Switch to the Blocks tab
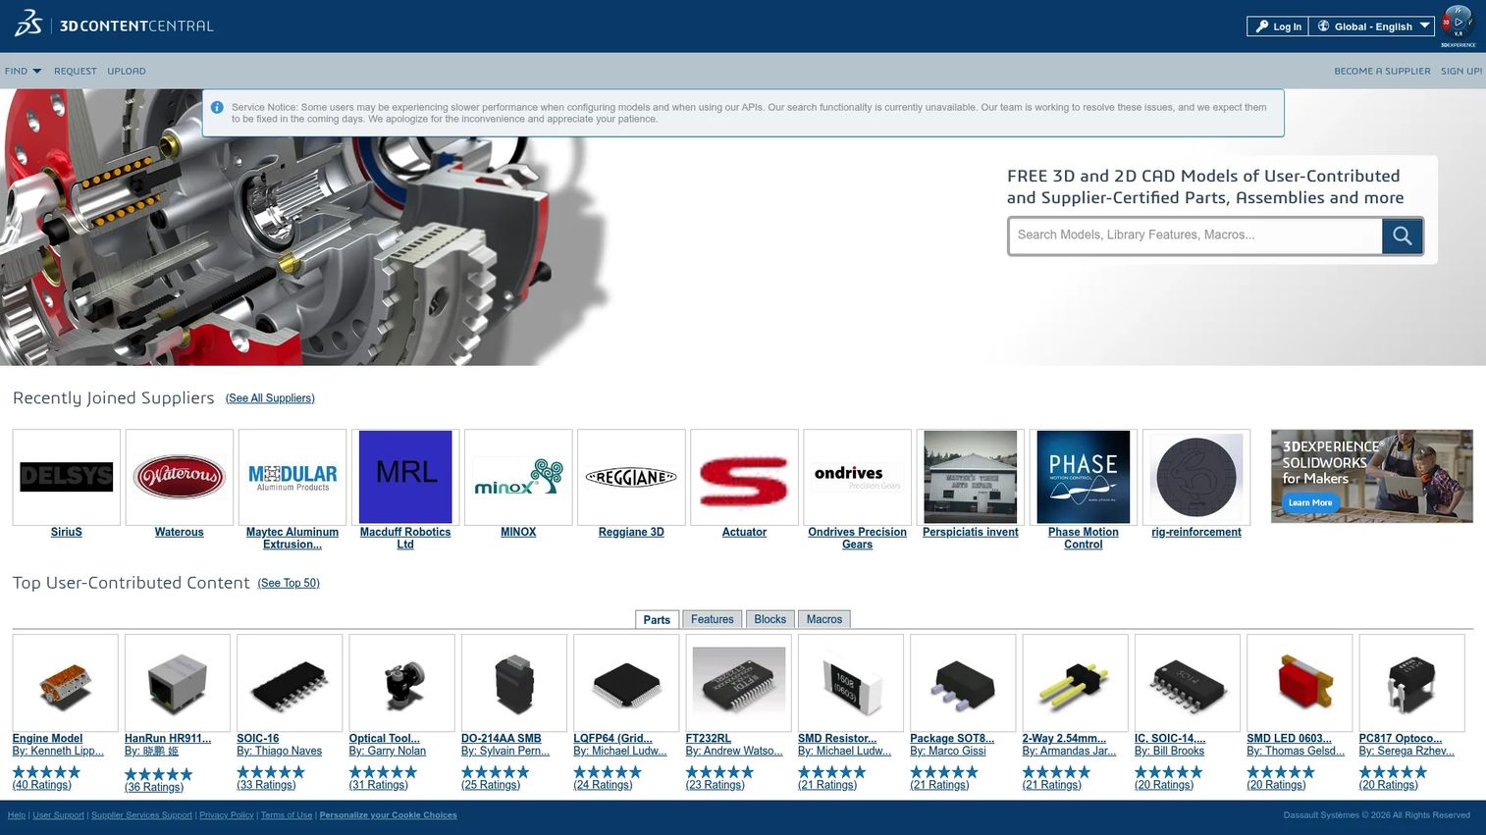 tap(770, 619)
